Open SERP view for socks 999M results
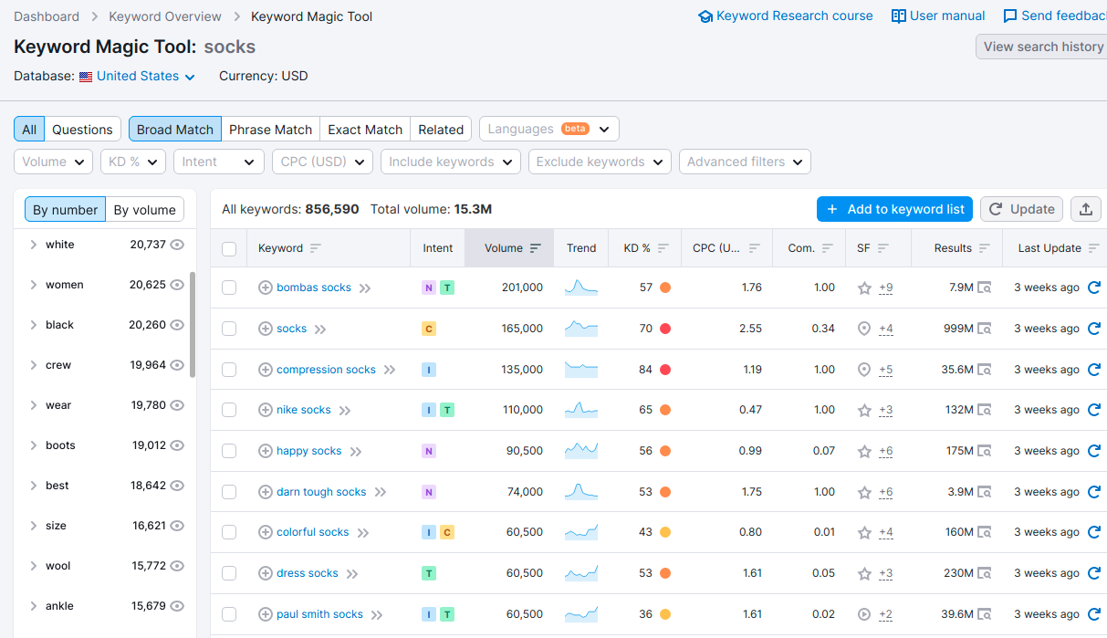The width and height of the screenshot is (1107, 638). [x=985, y=329]
